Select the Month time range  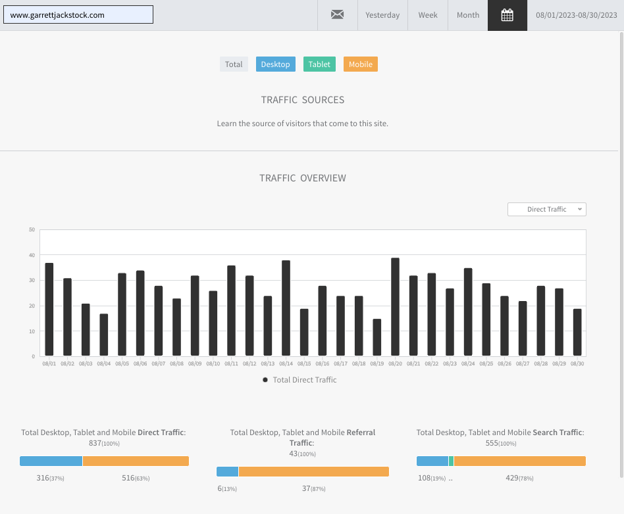tap(468, 15)
